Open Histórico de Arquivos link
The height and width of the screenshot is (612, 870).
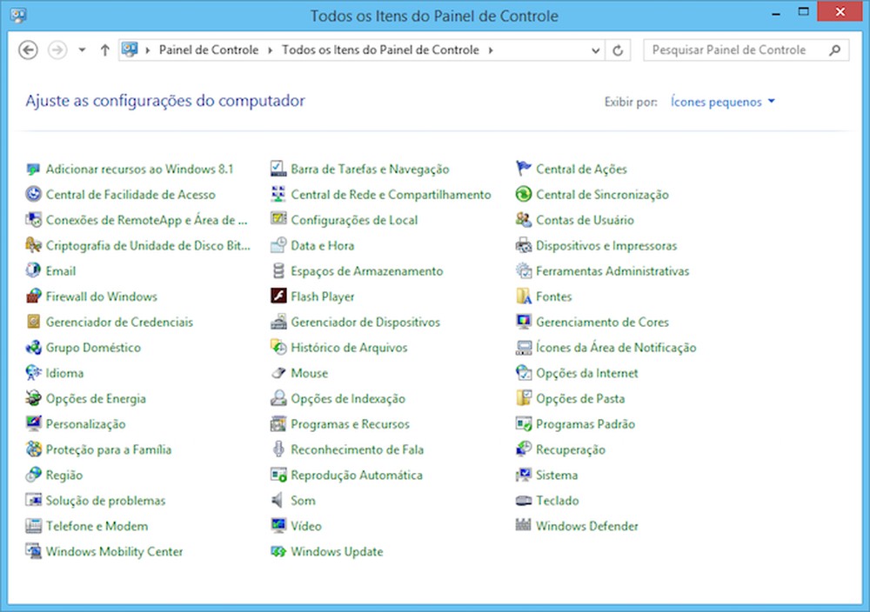pos(349,348)
